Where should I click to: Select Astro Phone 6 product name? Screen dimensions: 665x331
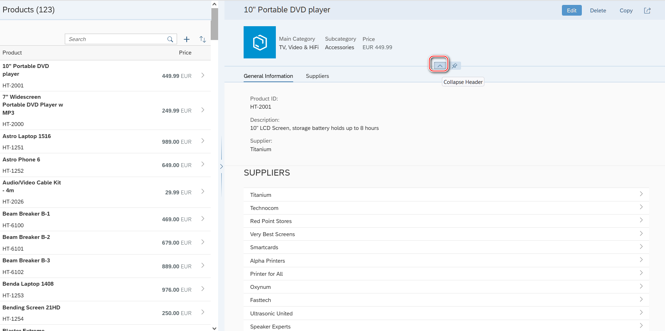pyautogui.click(x=21, y=160)
